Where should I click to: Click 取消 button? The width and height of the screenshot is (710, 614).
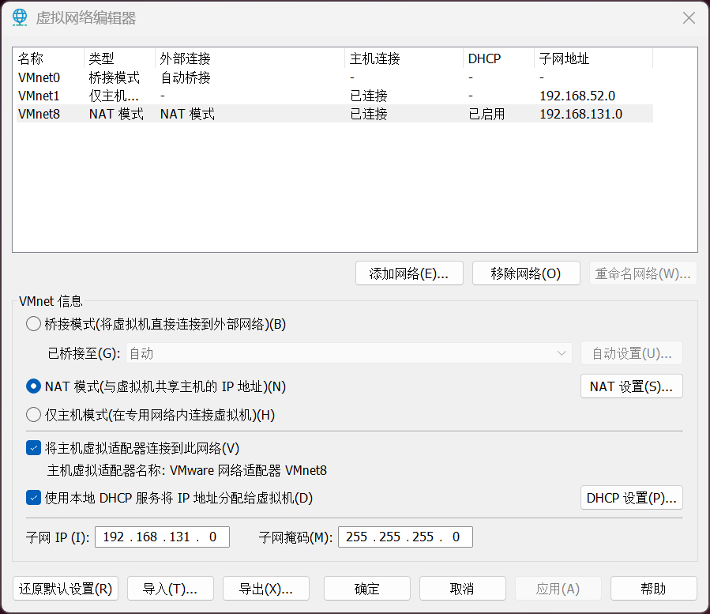463,589
